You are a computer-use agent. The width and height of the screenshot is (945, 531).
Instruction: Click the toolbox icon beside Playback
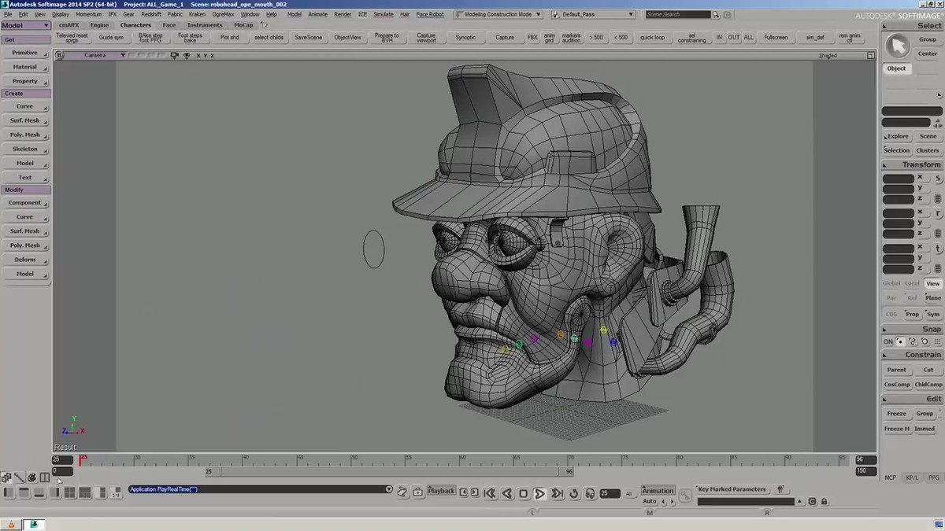coord(418,492)
